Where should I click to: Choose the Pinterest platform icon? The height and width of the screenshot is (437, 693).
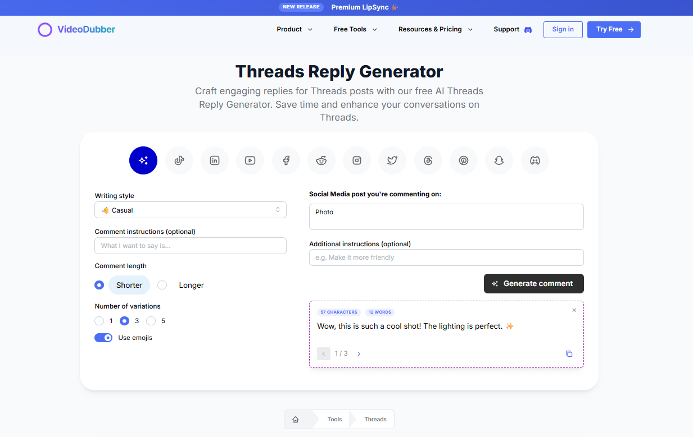(x=464, y=160)
